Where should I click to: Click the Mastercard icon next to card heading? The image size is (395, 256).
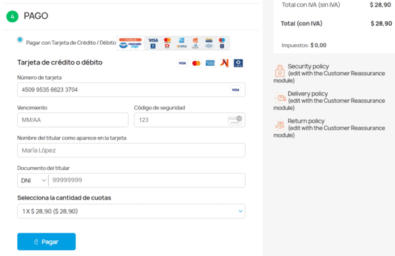click(196, 63)
